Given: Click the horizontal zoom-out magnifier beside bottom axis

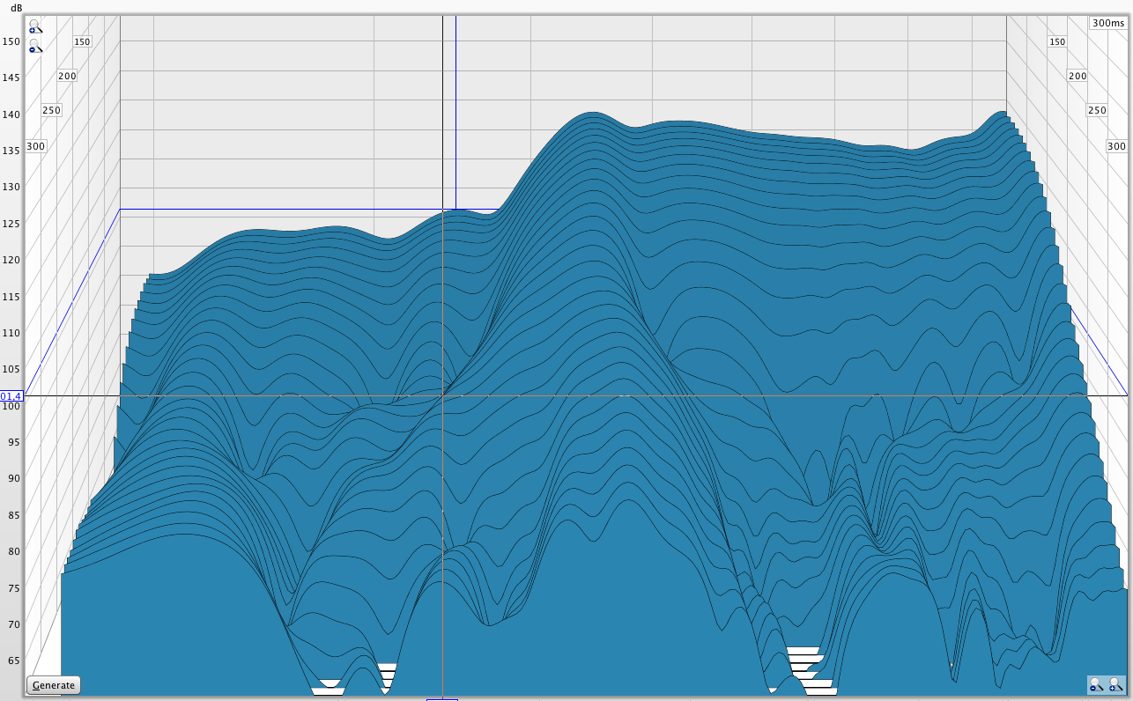Looking at the screenshot, I should pyautogui.click(x=1096, y=684).
